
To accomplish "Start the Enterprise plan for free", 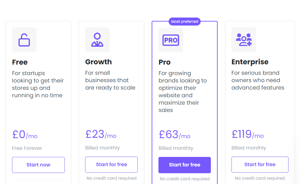I will coord(260,165).
